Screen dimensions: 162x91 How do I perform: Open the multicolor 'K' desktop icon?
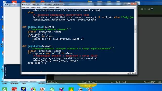(x=61, y=89)
